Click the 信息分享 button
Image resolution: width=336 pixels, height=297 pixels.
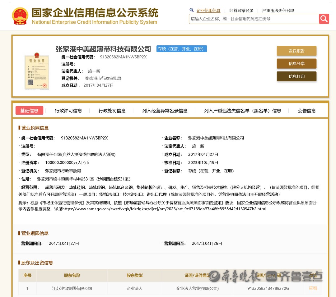click(296, 64)
